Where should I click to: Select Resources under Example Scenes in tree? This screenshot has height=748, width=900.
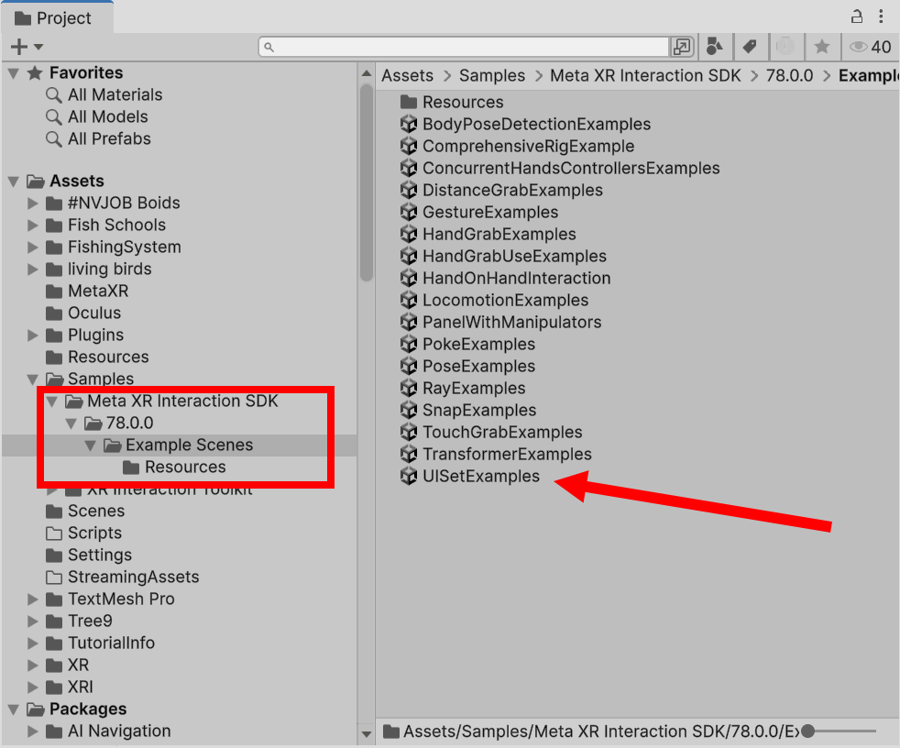pos(174,467)
